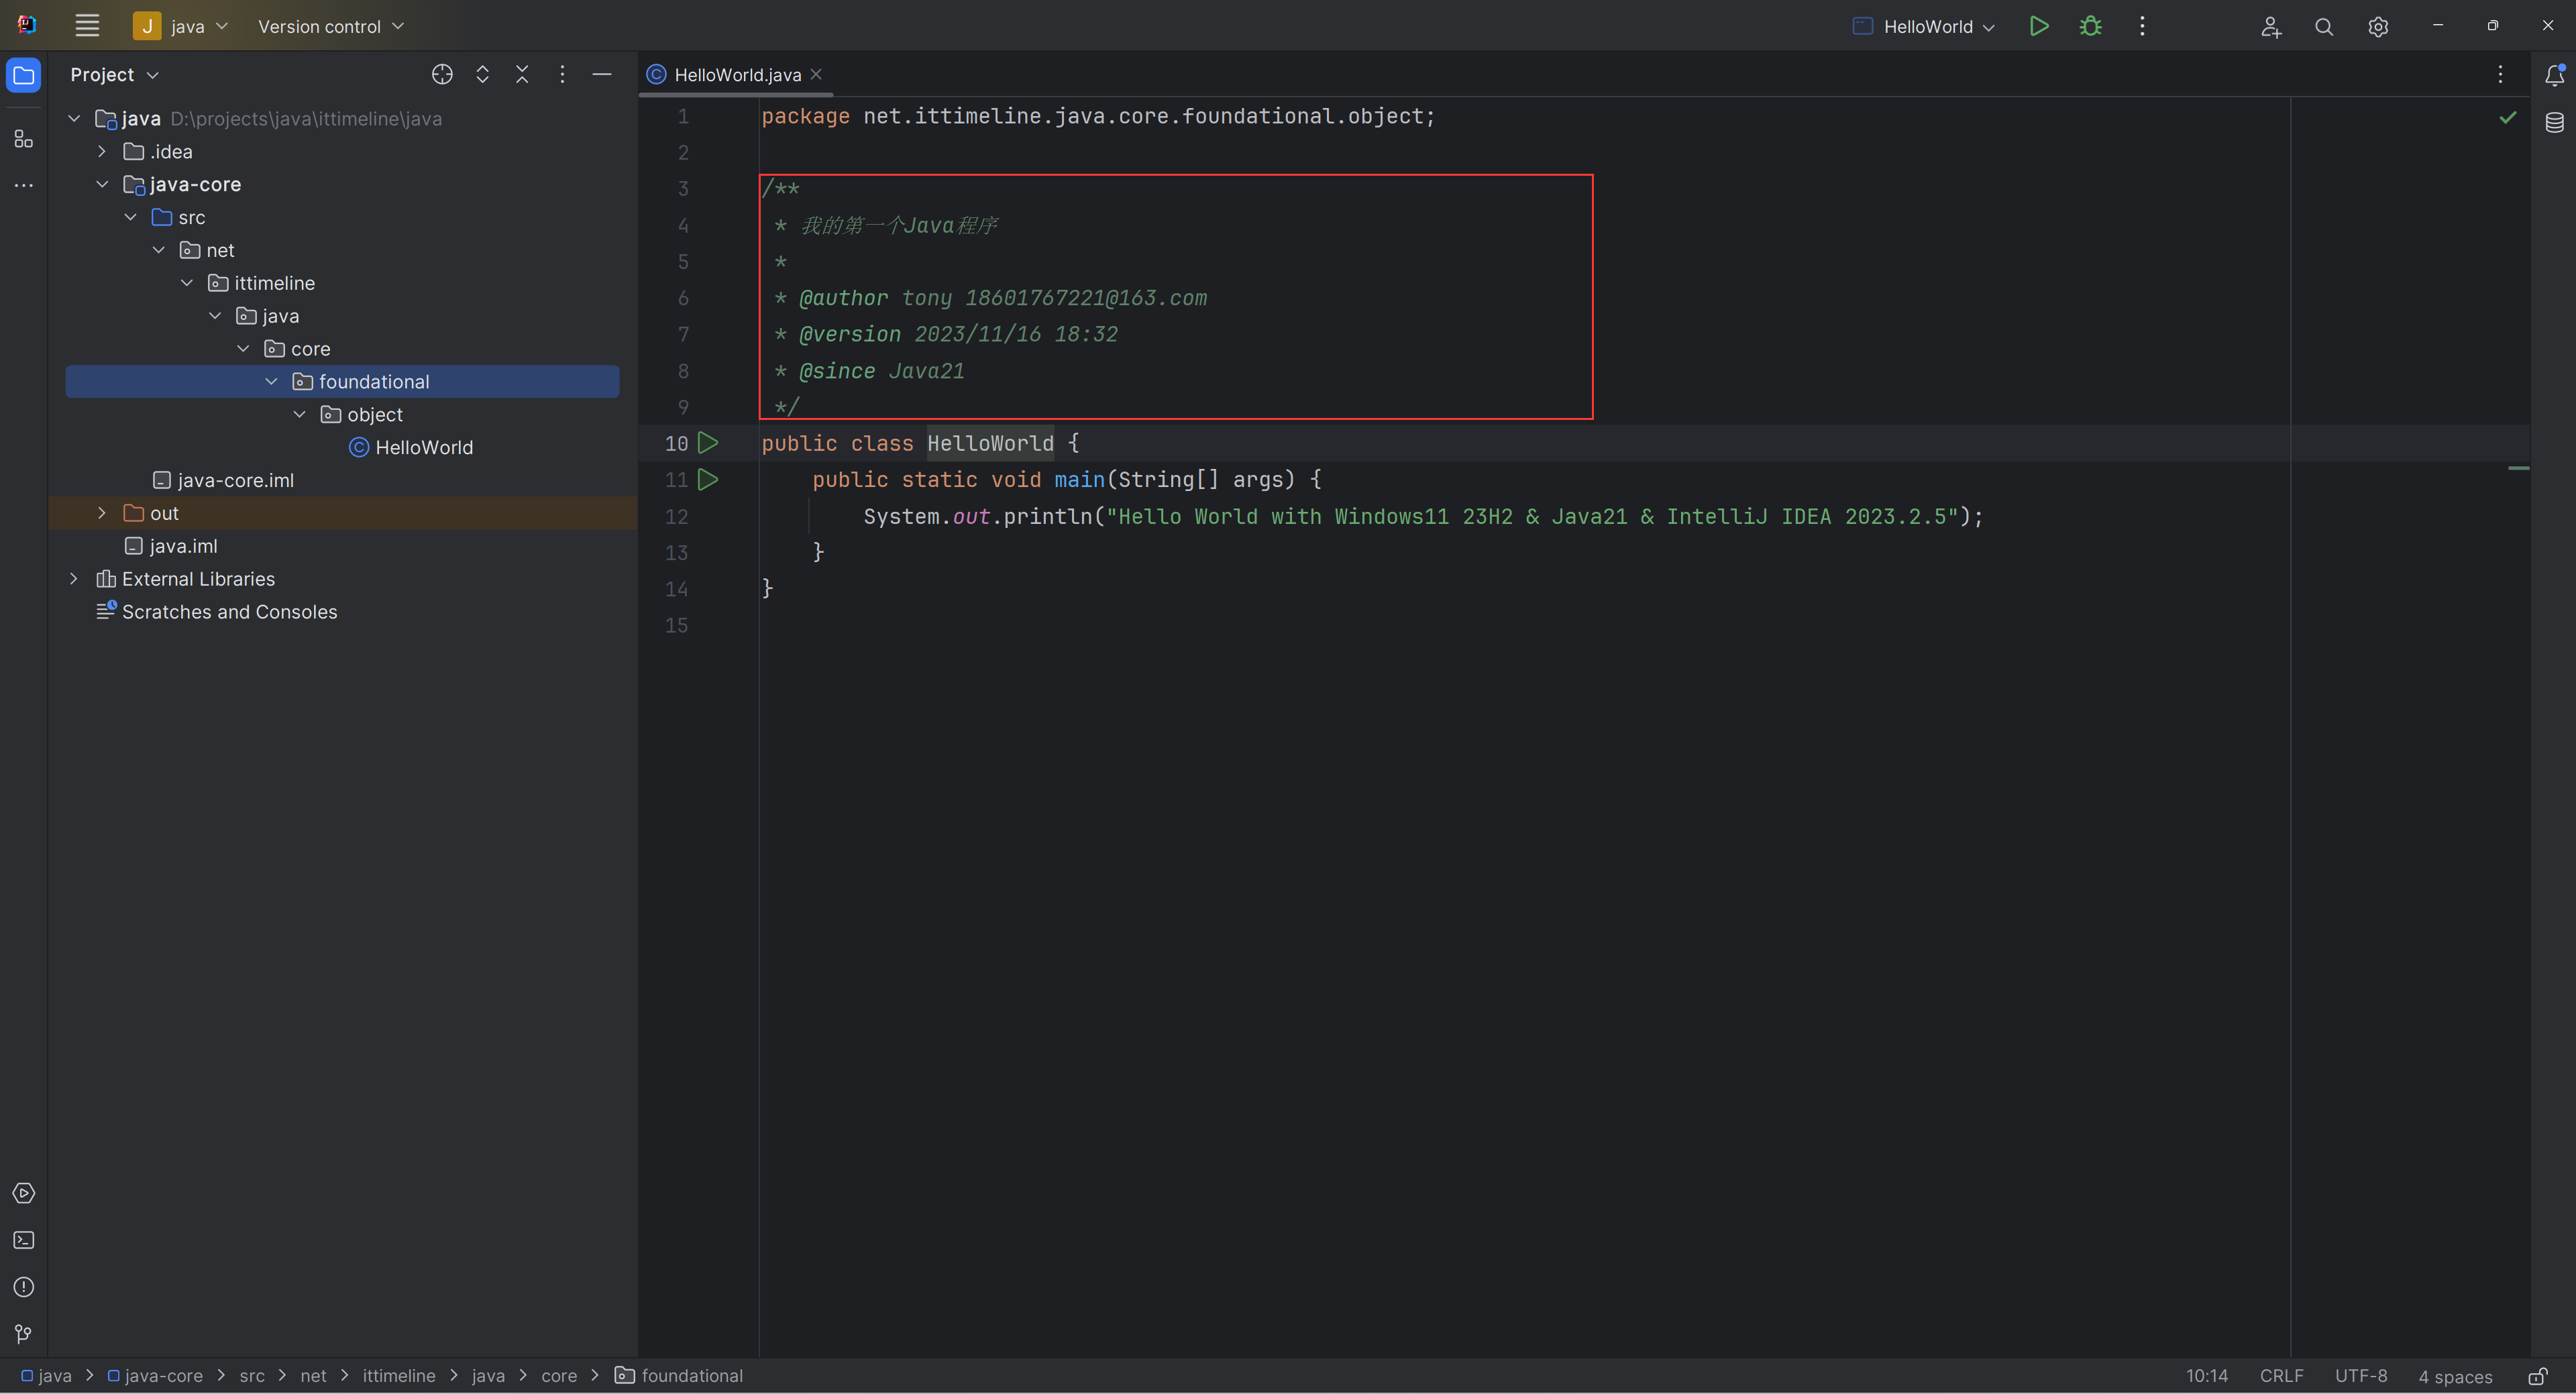Open the Structure tool window icon

pyautogui.click(x=24, y=139)
